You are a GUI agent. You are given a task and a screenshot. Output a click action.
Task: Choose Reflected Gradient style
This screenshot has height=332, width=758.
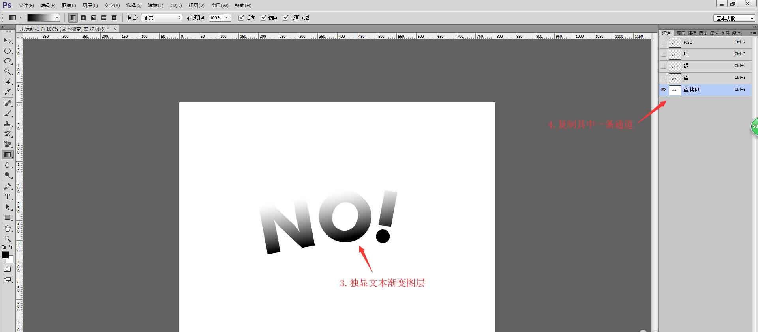tap(104, 18)
